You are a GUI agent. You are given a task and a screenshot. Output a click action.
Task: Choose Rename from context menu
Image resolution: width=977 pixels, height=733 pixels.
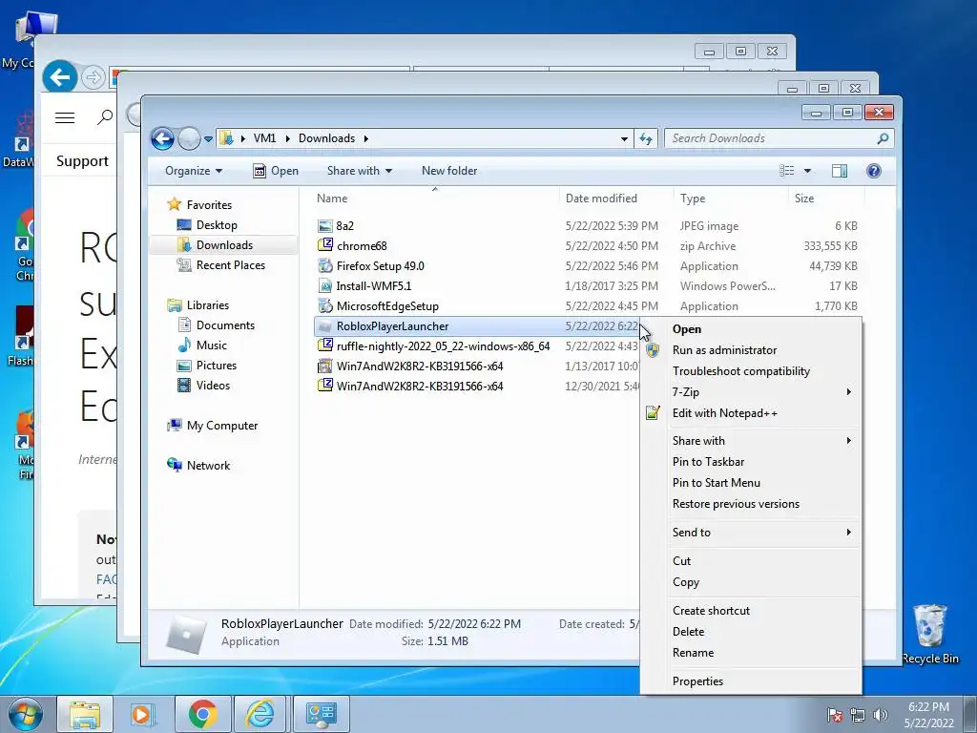[x=751, y=653]
